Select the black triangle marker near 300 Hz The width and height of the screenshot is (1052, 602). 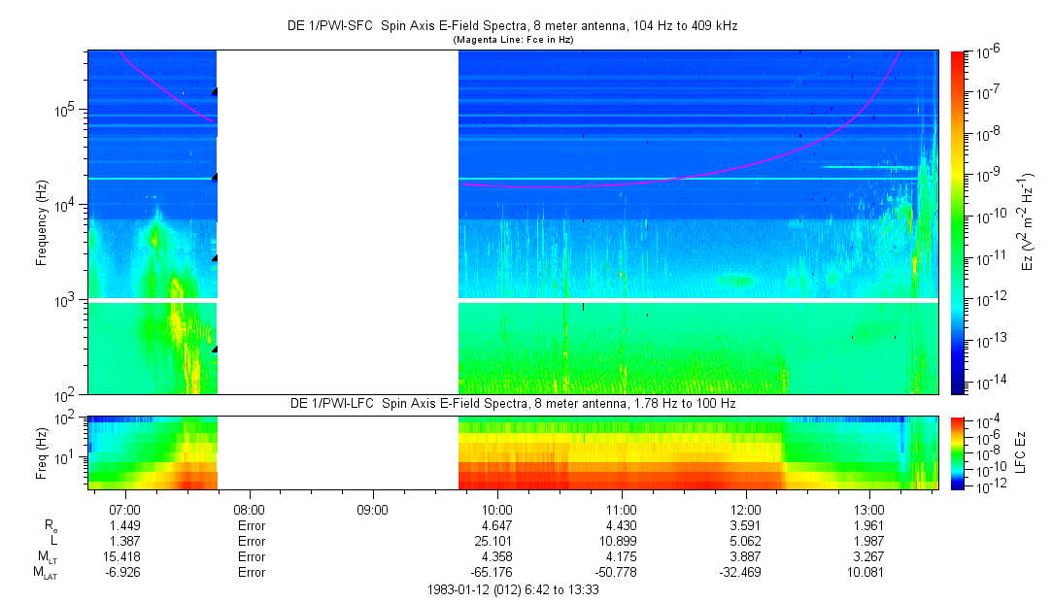point(215,349)
